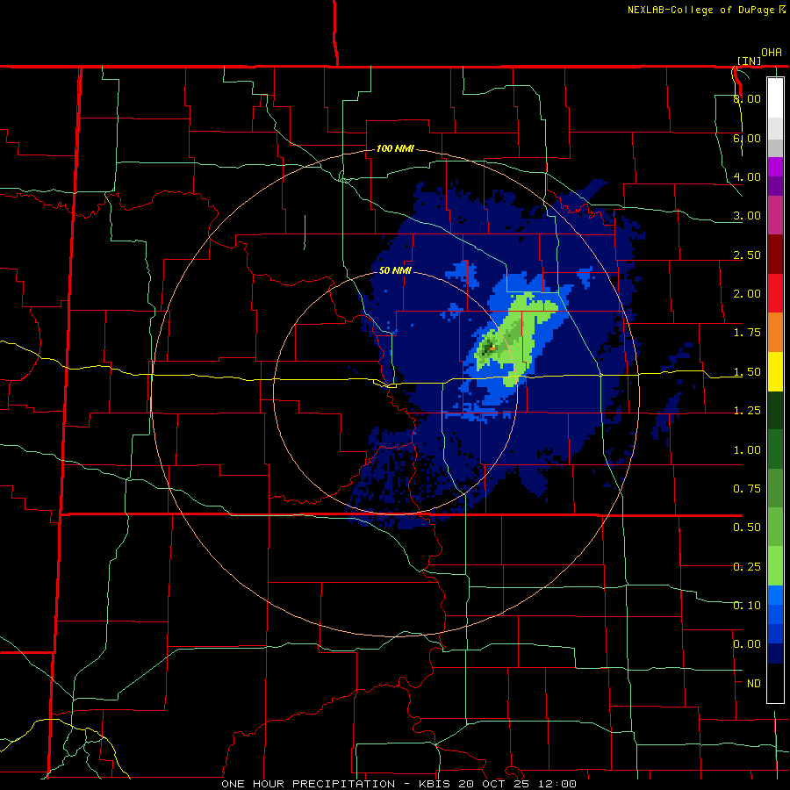Click the NEXLAB-College of DuPage credit text
This screenshot has width=790, height=790.
click(x=707, y=10)
